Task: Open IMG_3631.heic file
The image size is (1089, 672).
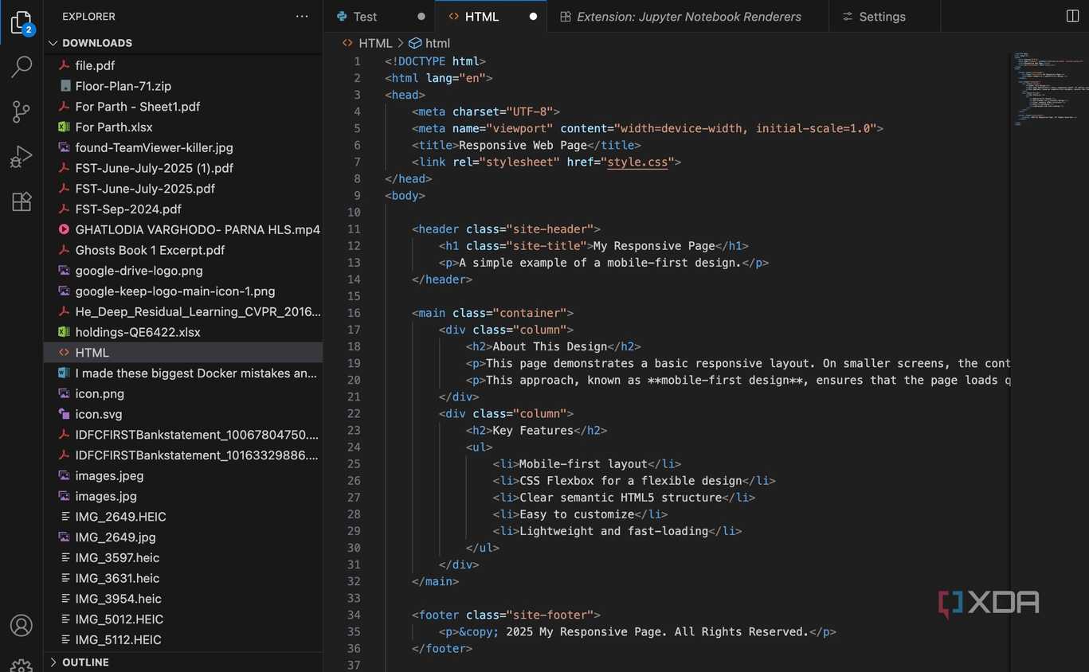Action: click(x=183, y=578)
